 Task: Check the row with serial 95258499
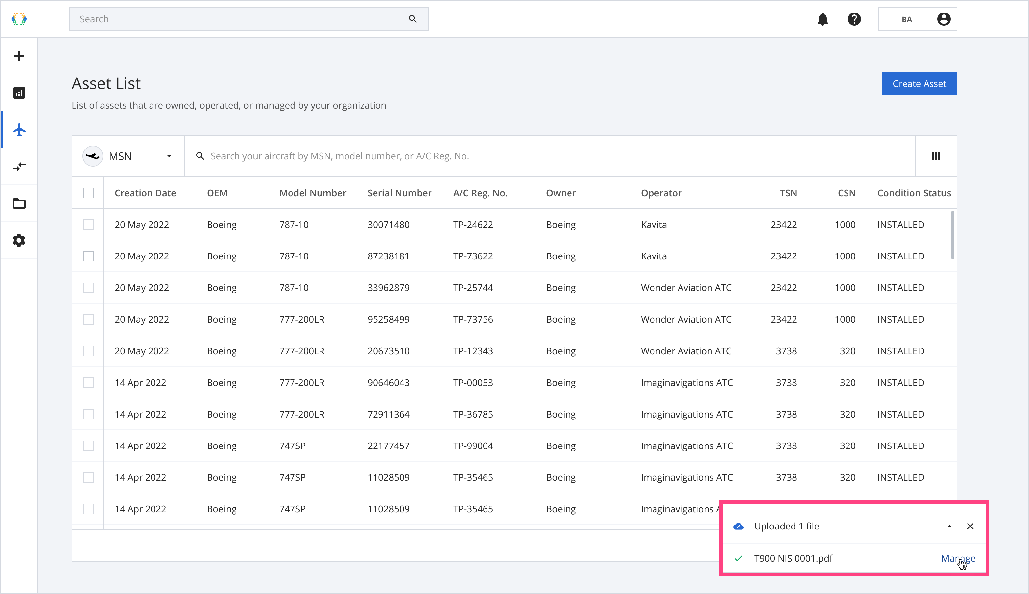(x=88, y=319)
